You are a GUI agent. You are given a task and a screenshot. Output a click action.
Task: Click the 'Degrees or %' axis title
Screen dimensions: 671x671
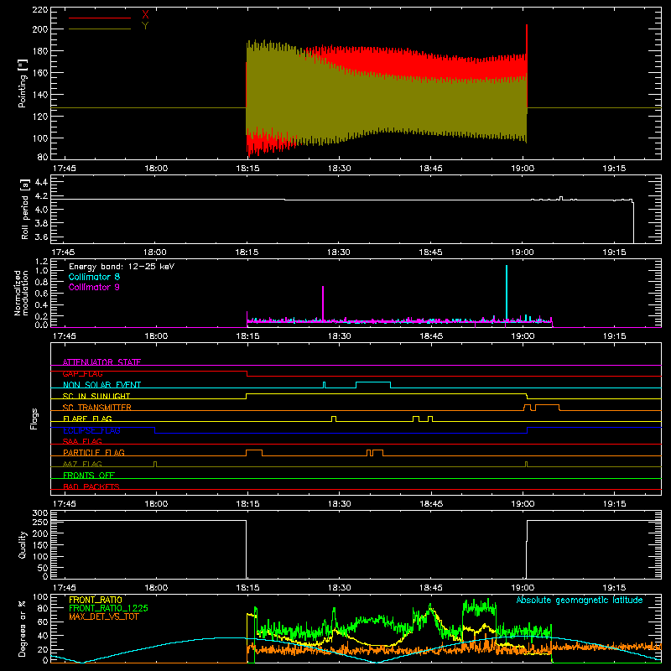[x=22, y=629]
